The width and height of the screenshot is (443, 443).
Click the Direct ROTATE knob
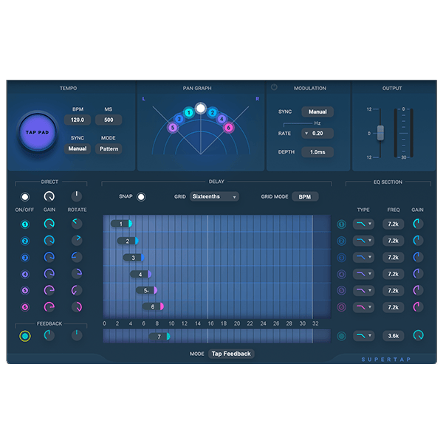tap(77, 196)
